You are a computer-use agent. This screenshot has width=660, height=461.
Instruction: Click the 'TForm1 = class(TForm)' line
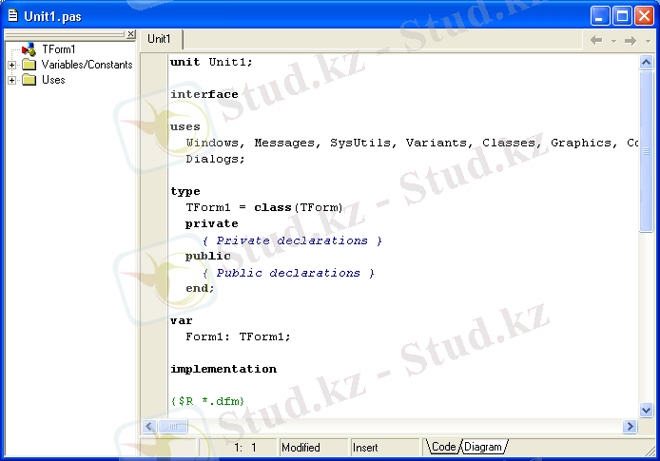pos(264,208)
